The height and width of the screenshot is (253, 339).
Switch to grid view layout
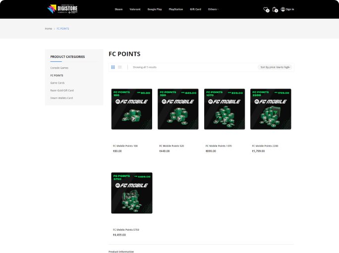point(113,67)
